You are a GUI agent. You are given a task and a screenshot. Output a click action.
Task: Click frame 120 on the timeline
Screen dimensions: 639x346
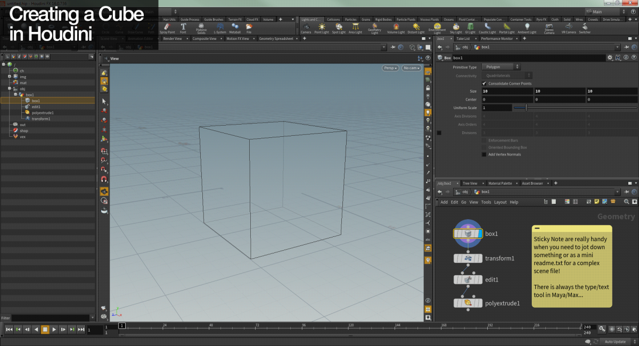point(350,325)
